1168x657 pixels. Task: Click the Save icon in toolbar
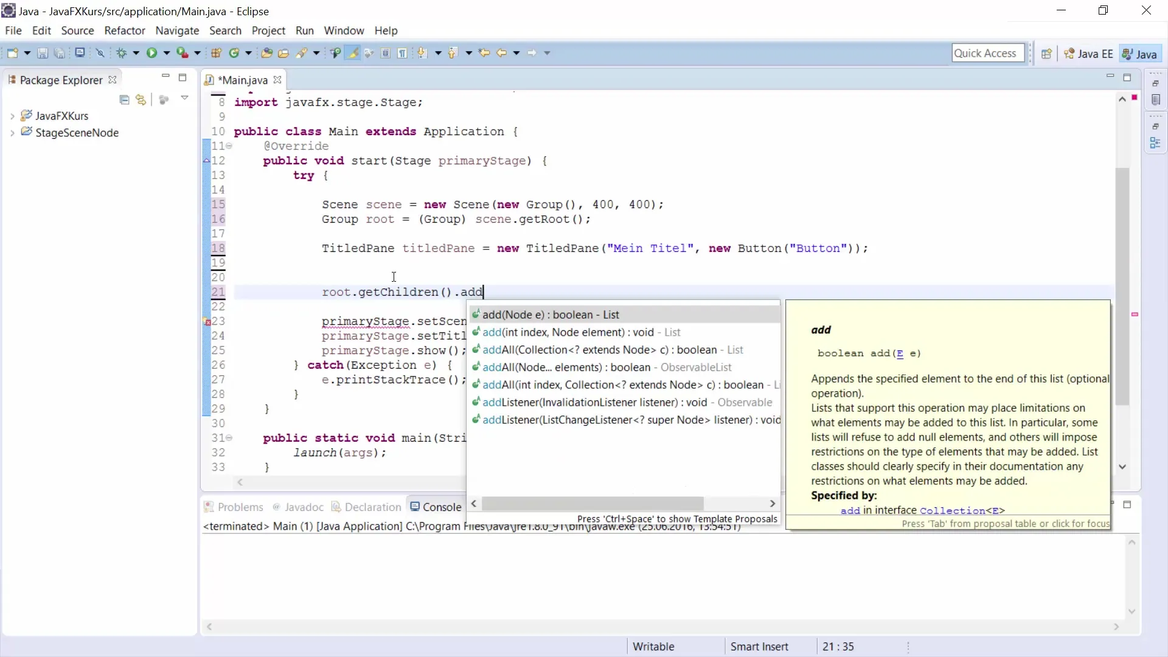[x=43, y=53]
